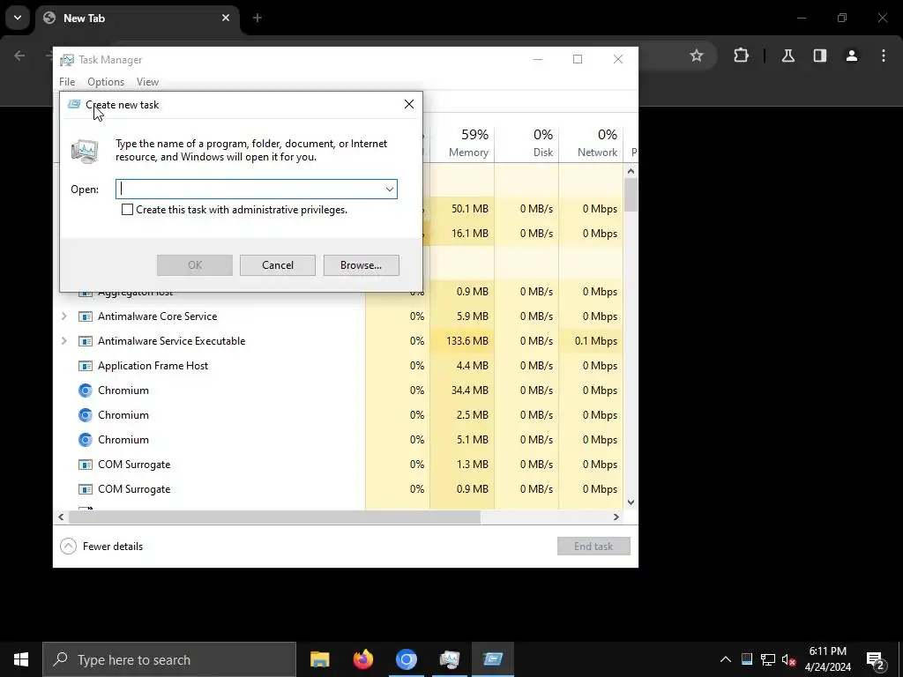Collapse view with Fewer details
The width and height of the screenshot is (903, 677).
point(101,547)
